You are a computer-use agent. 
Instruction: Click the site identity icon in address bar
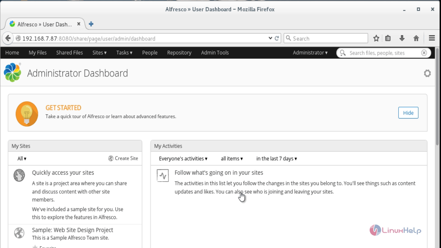pyautogui.click(x=18, y=38)
